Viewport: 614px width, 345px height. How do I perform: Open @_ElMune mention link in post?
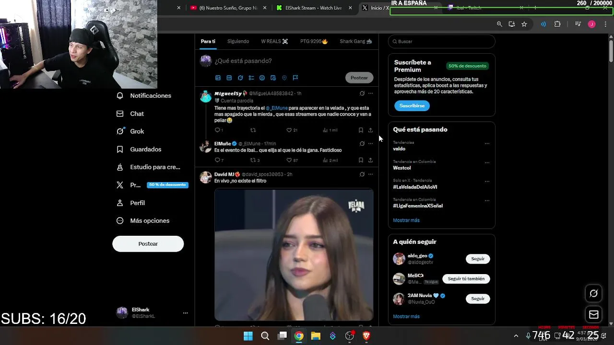(276, 108)
